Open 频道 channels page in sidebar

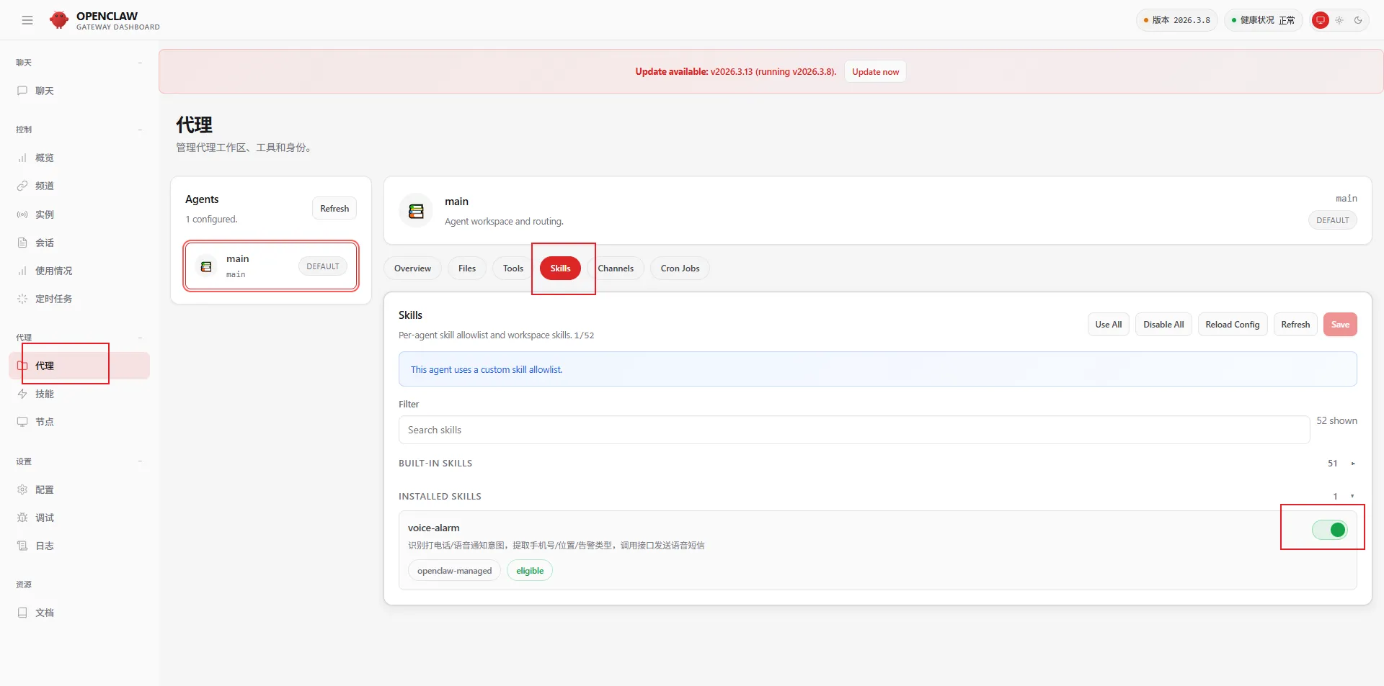point(45,186)
